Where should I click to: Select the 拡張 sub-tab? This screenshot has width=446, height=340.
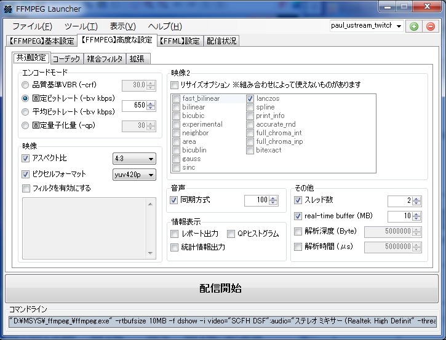tap(137, 59)
